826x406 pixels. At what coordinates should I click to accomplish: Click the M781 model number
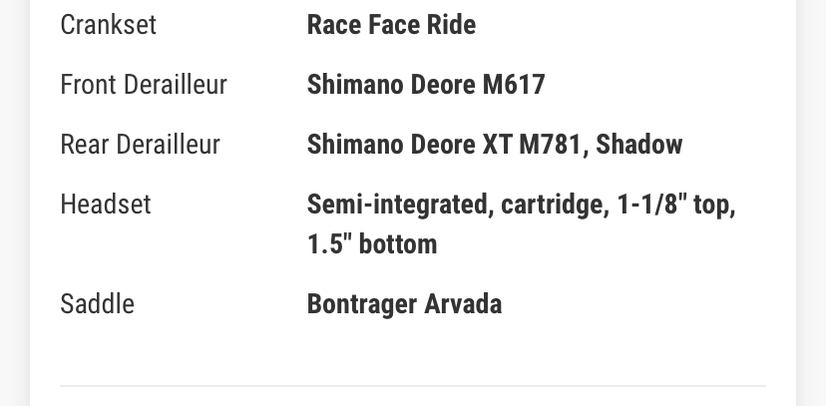[x=551, y=145]
